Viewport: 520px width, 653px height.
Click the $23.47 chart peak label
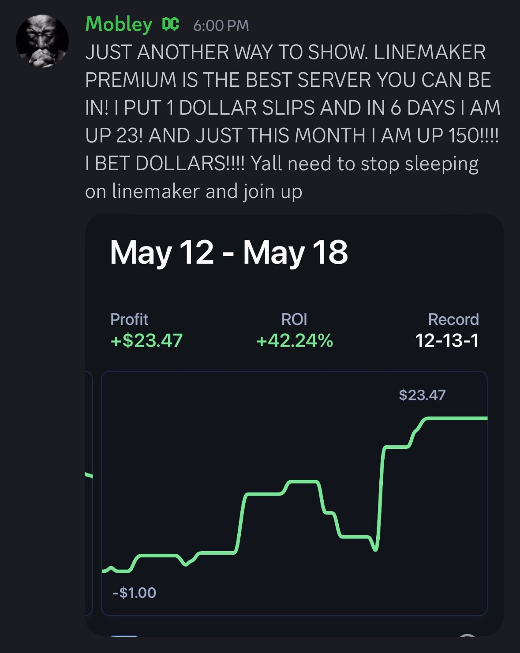tap(422, 395)
